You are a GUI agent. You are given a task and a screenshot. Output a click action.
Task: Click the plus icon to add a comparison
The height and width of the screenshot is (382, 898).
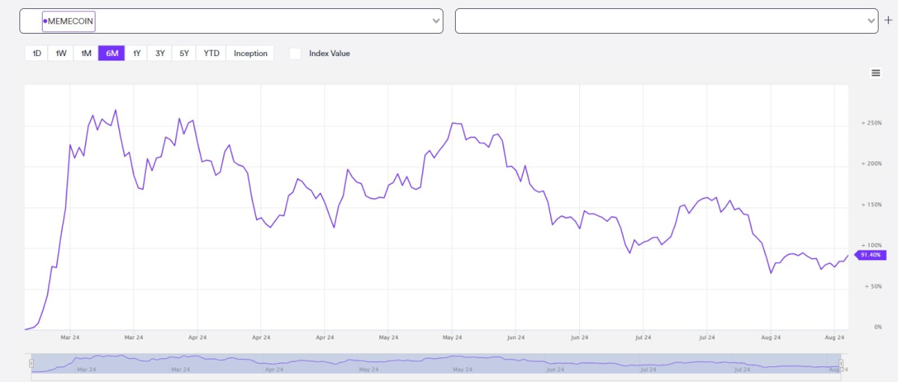coord(888,21)
